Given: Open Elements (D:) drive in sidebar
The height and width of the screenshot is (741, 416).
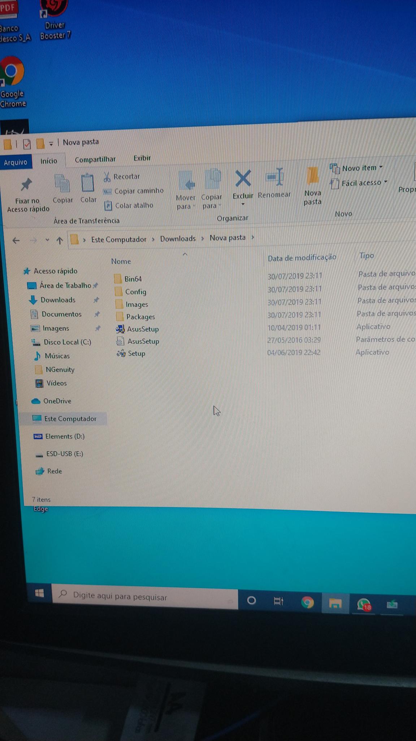Looking at the screenshot, I should pos(59,436).
